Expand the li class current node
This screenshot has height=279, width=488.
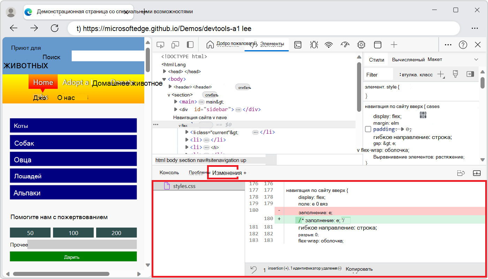click(187, 132)
